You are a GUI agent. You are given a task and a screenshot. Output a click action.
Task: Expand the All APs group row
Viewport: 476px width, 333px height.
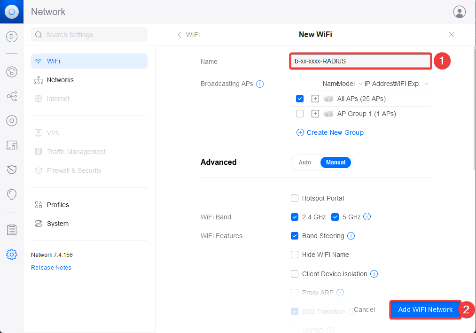point(315,99)
